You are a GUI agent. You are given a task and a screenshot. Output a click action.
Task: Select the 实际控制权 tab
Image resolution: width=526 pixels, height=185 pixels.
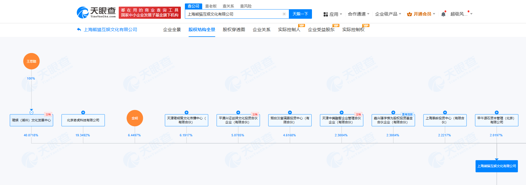353,30
